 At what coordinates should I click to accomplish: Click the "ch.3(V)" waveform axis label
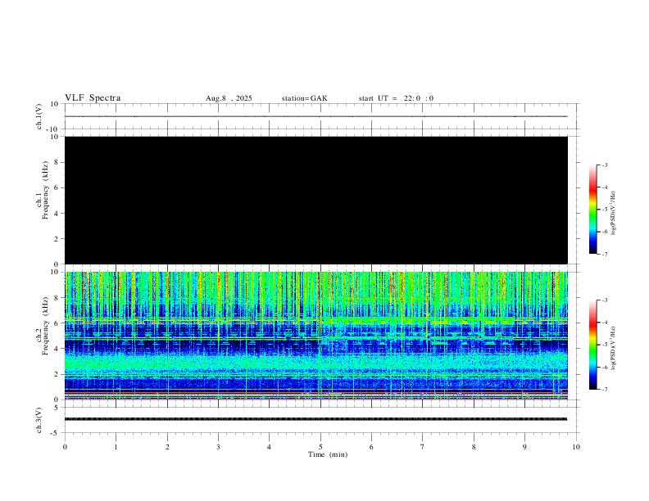[39, 420]
